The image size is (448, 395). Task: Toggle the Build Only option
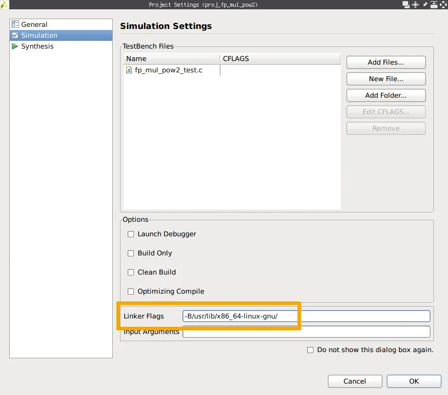click(x=131, y=253)
